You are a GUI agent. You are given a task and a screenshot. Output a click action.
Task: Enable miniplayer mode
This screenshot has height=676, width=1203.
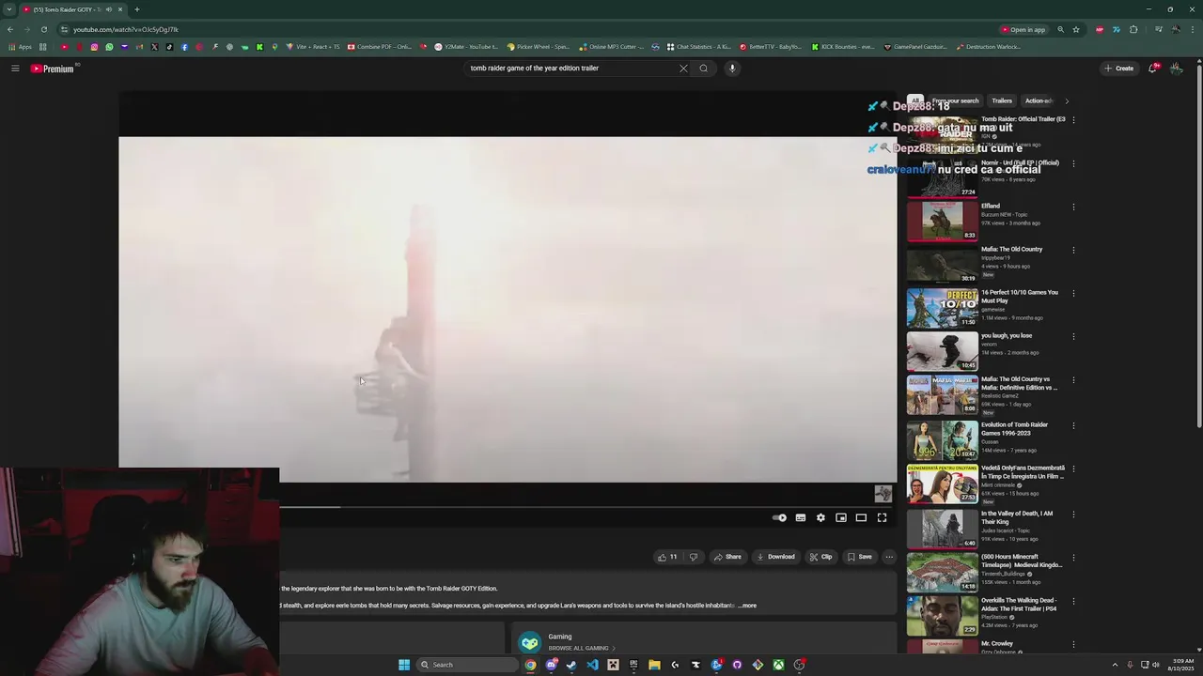coord(841,518)
